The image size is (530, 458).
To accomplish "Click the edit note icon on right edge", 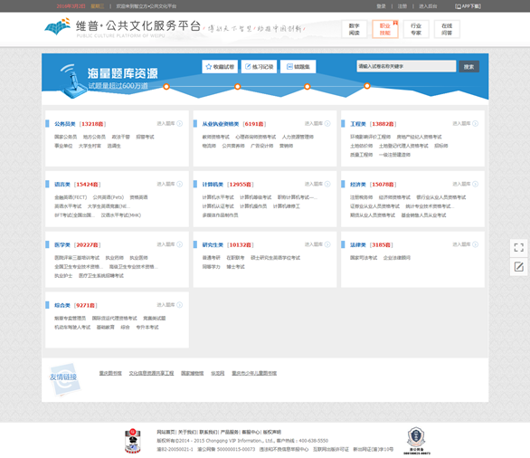I will [x=519, y=267].
